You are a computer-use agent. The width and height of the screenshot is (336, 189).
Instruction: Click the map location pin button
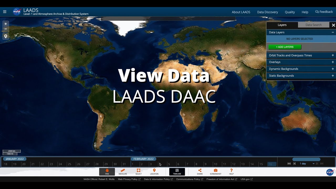click(6, 36)
